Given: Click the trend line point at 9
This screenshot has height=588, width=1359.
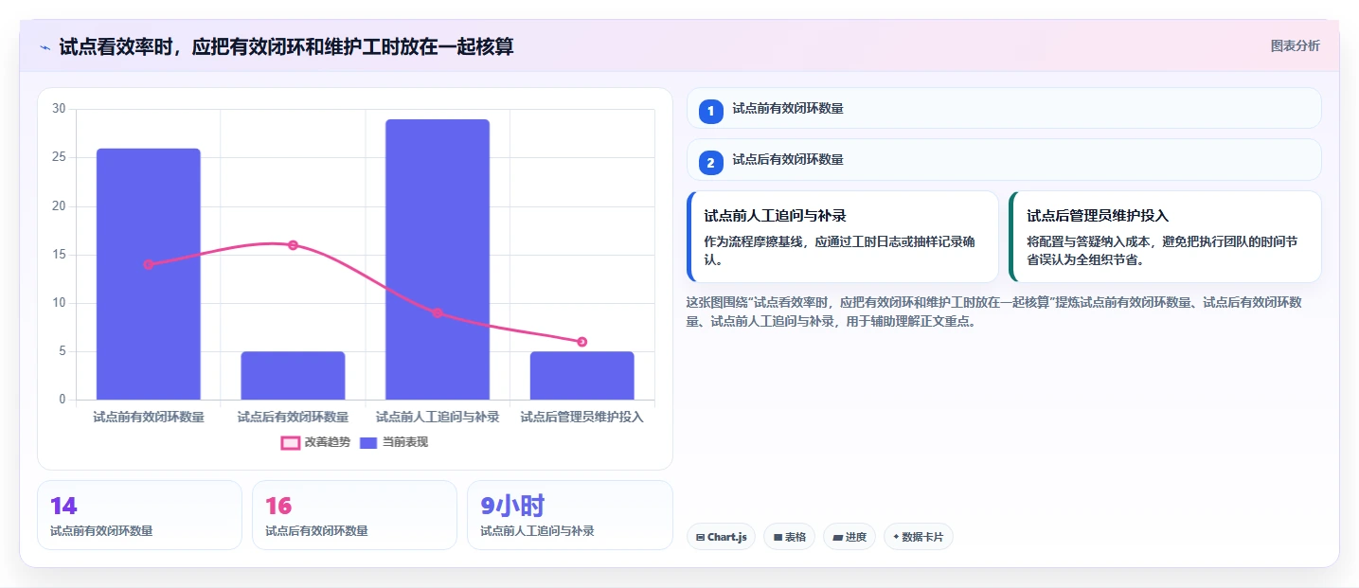Looking at the screenshot, I should tap(438, 312).
